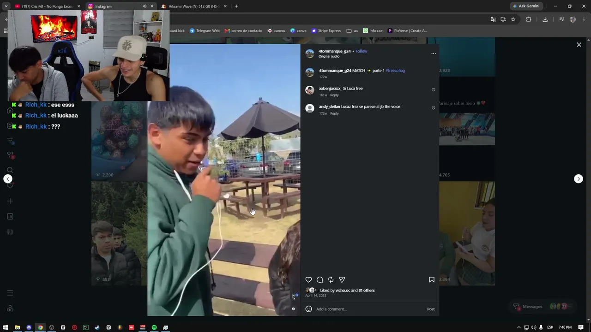Open the comment bubble icon under the post

coord(320,279)
